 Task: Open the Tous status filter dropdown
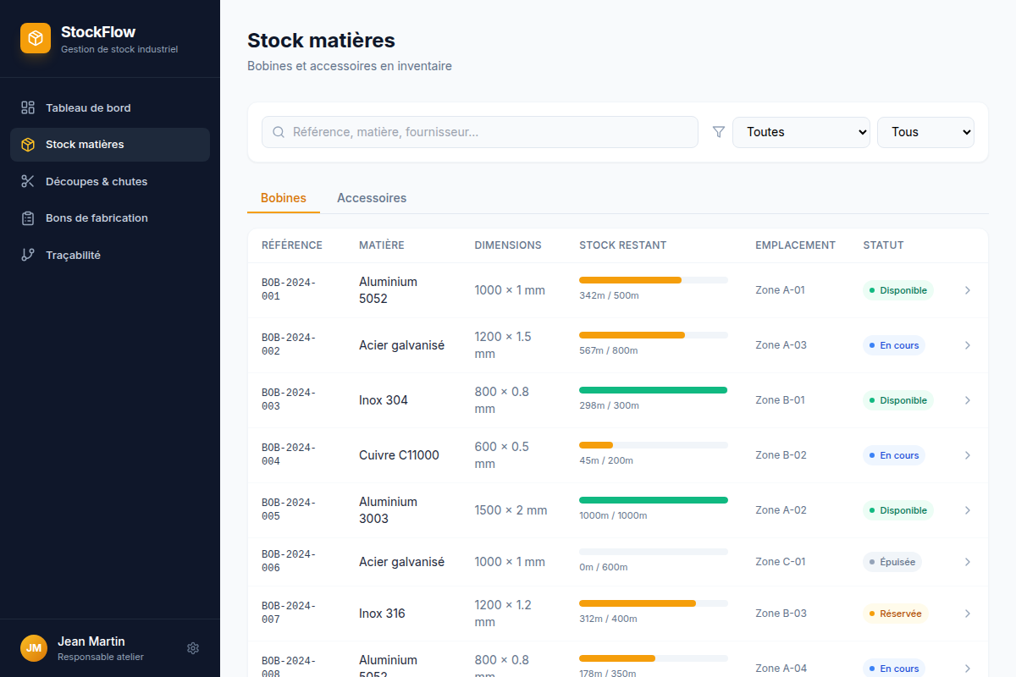click(x=925, y=132)
